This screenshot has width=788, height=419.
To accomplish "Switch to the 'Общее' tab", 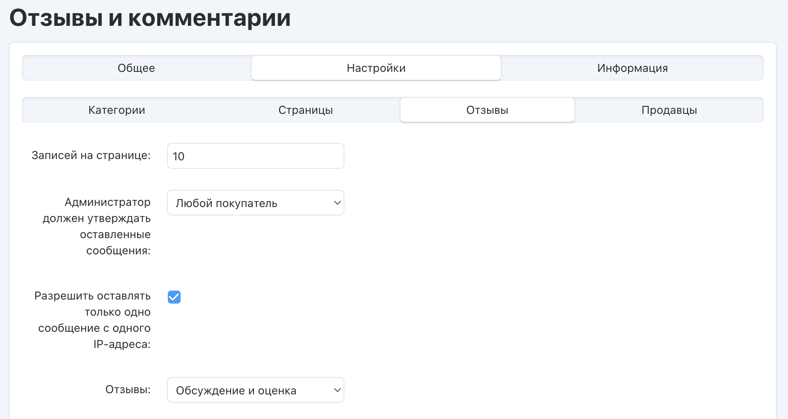I will click(x=136, y=68).
